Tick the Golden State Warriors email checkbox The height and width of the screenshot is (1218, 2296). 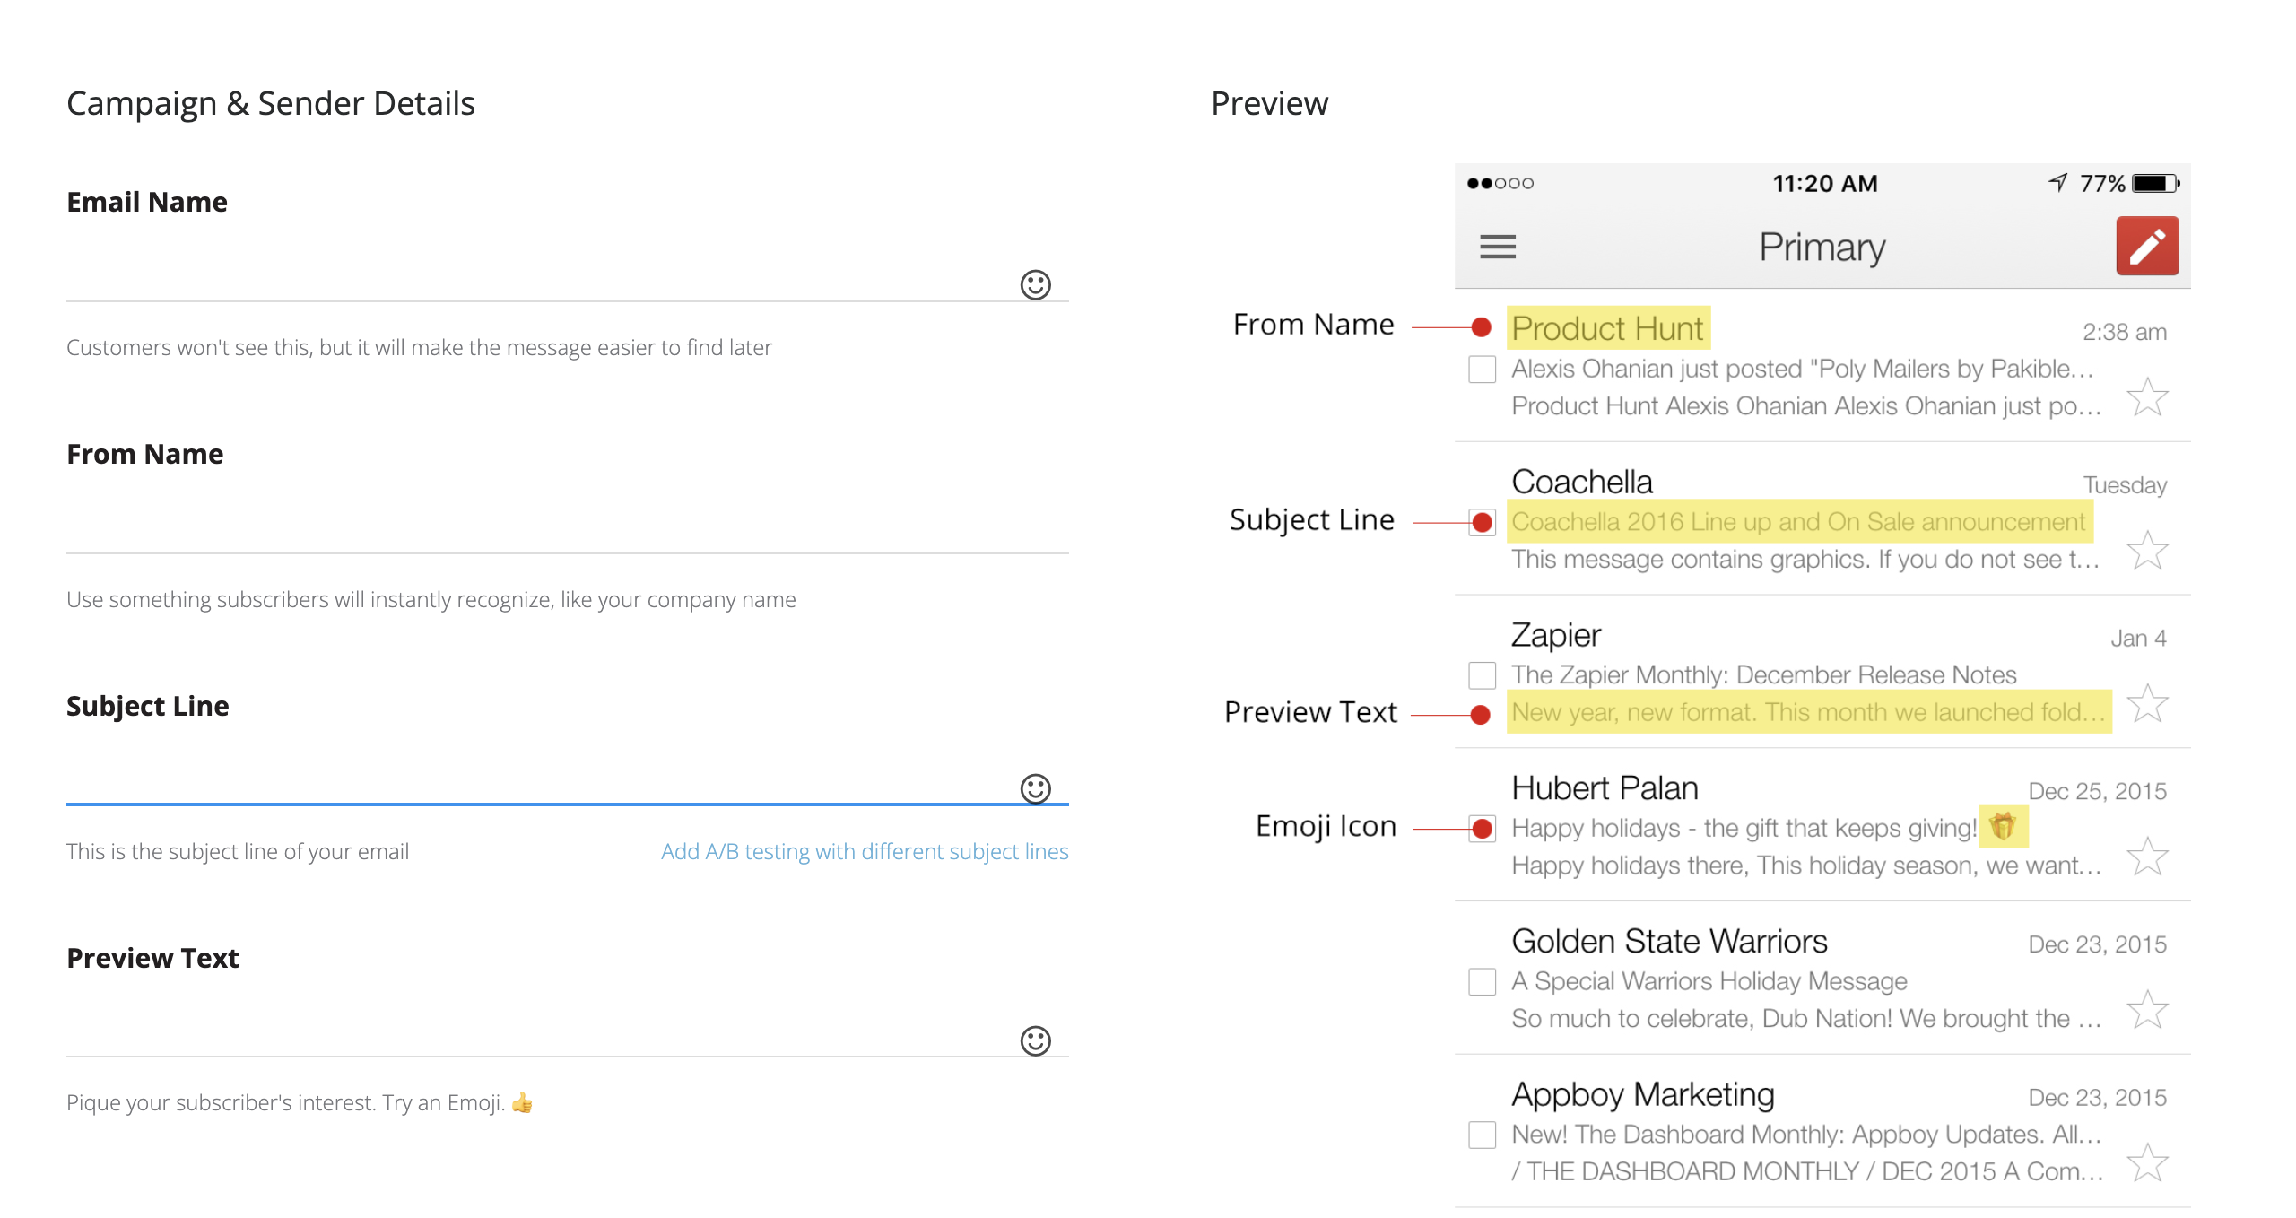[1482, 982]
